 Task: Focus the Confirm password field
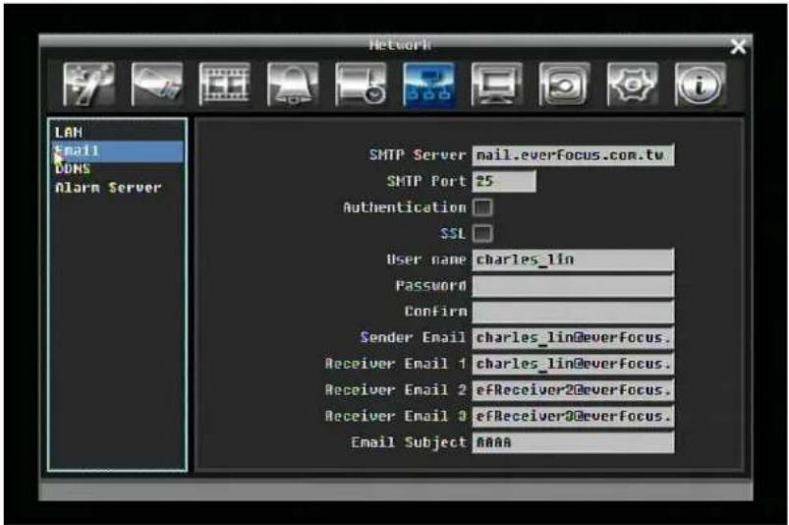(x=573, y=312)
